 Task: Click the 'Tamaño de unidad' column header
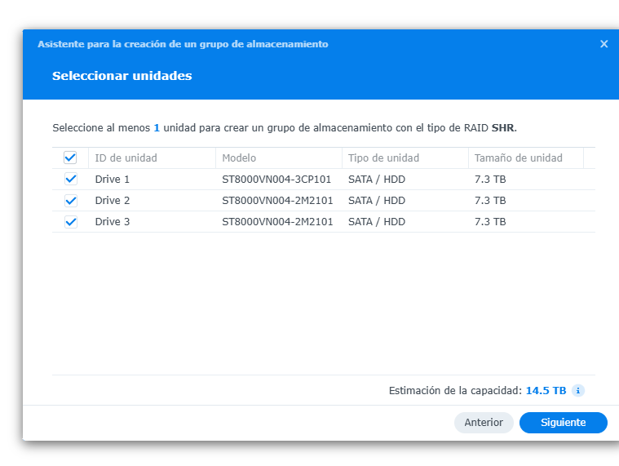point(518,158)
